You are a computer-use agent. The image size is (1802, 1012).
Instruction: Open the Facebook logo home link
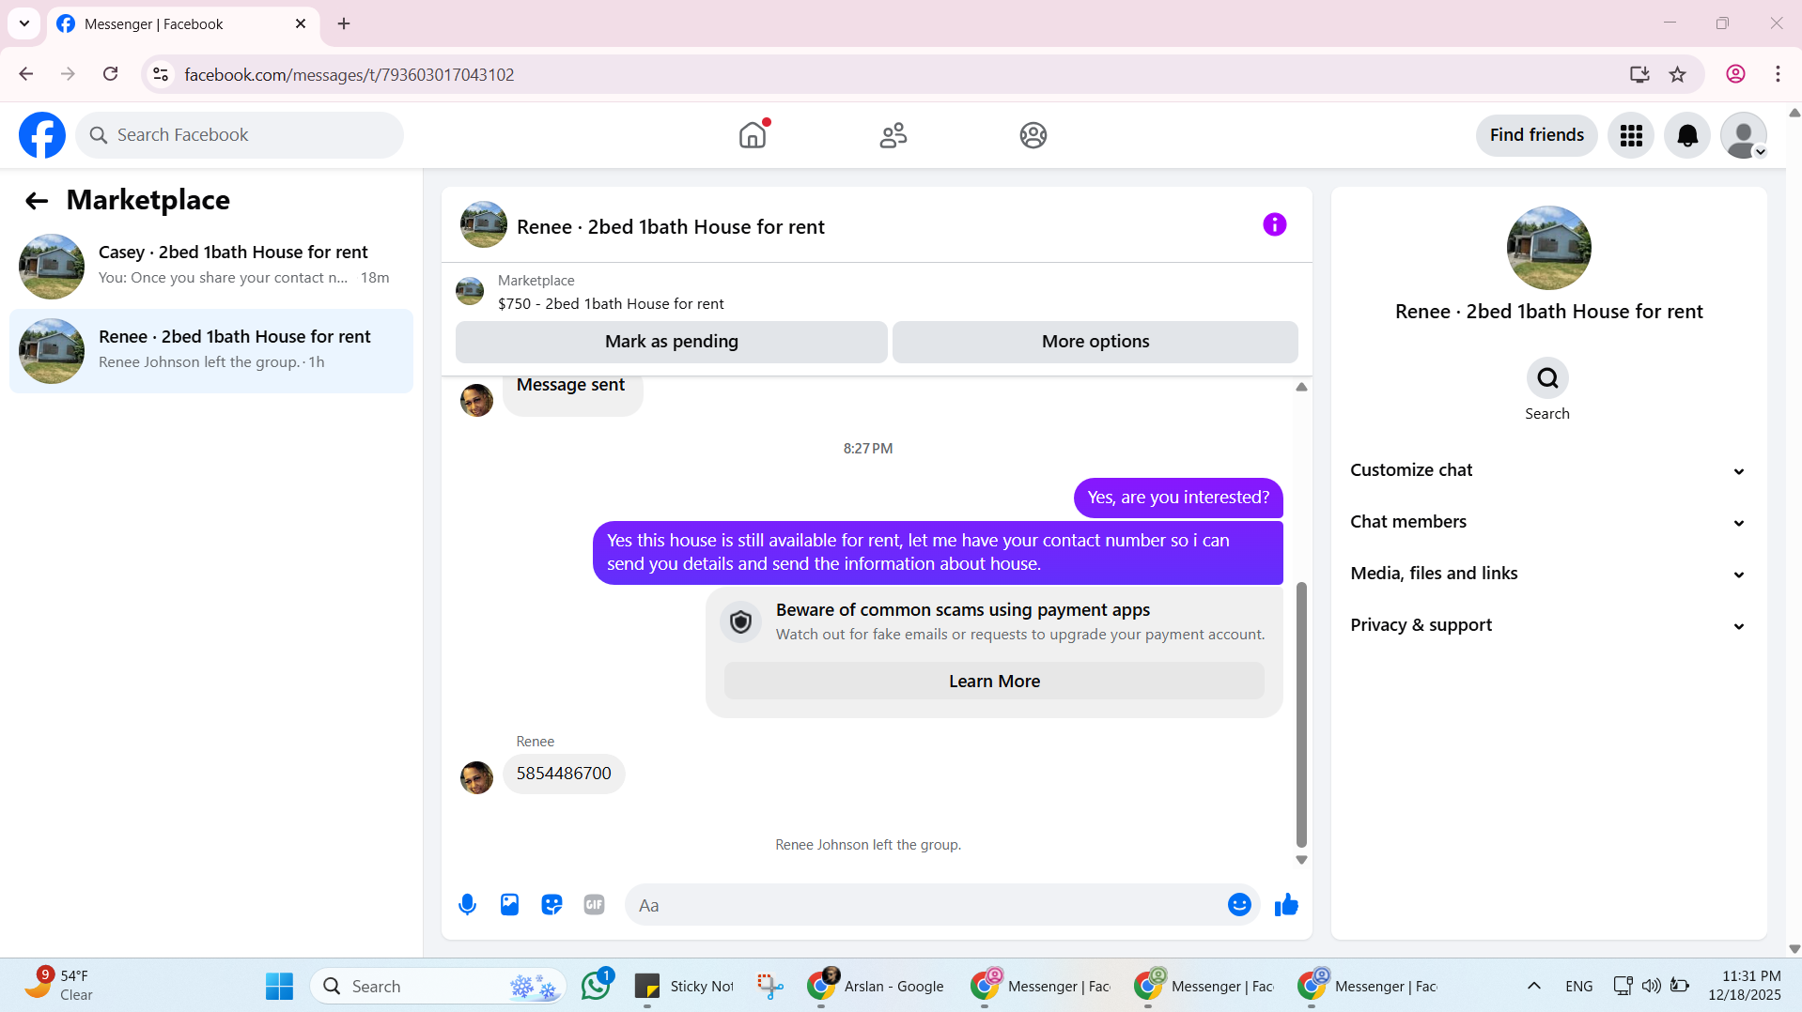point(42,135)
